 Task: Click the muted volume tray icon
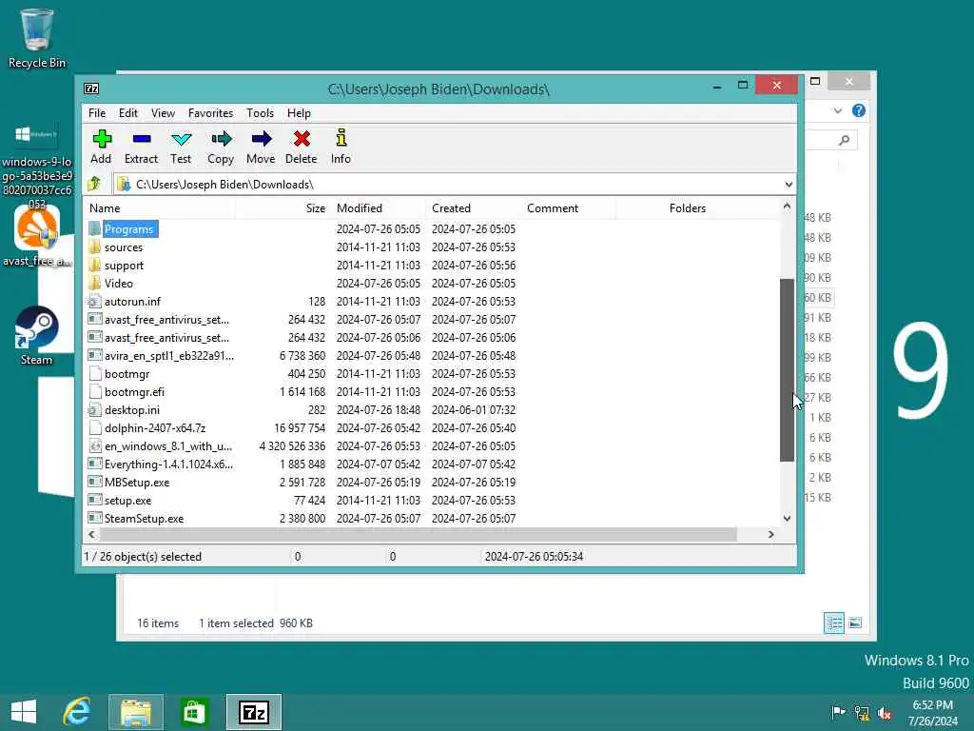click(885, 712)
